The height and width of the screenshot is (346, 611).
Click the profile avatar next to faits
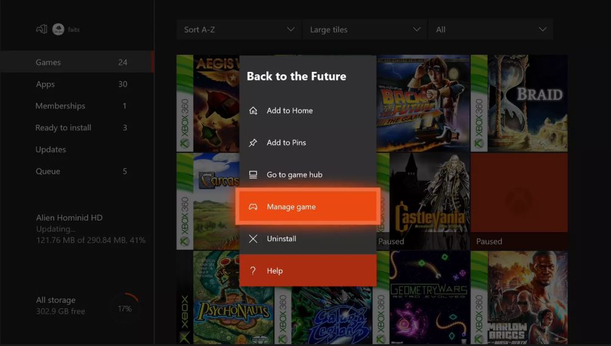[x=59, y=29]
